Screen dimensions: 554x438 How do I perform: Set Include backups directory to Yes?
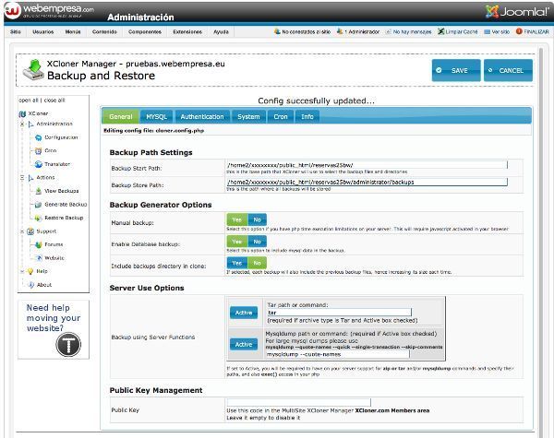click(x=236, y=264)
